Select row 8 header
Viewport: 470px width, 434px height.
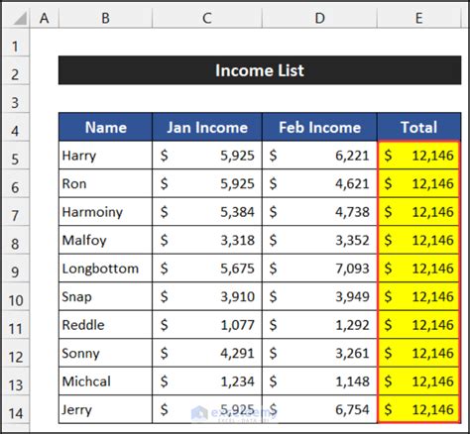15,240
